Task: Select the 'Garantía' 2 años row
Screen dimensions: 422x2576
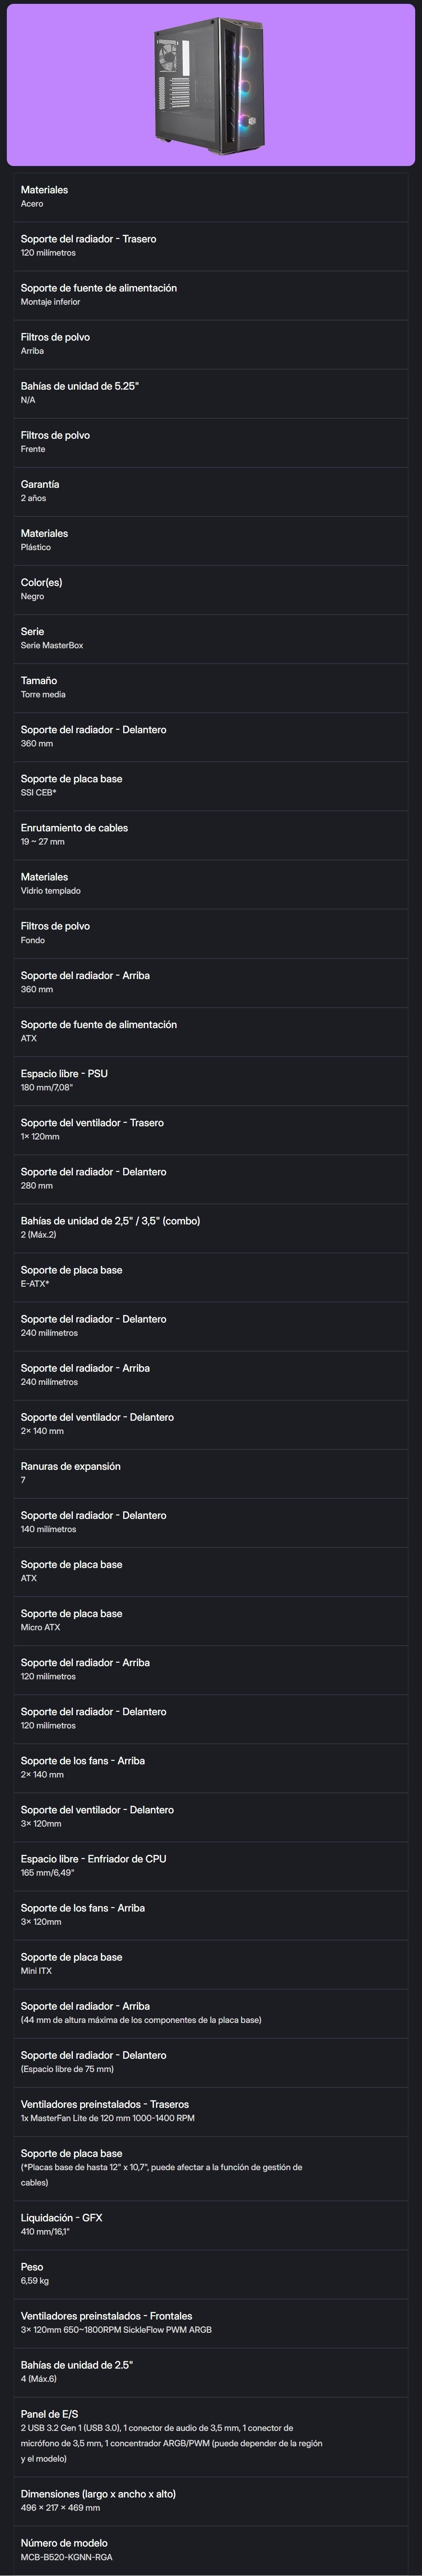Action: (211, 491)
